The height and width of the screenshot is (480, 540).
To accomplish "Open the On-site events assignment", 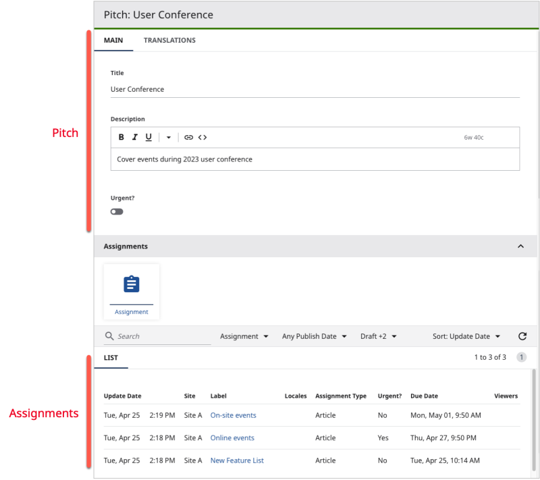I will point(233,415).
